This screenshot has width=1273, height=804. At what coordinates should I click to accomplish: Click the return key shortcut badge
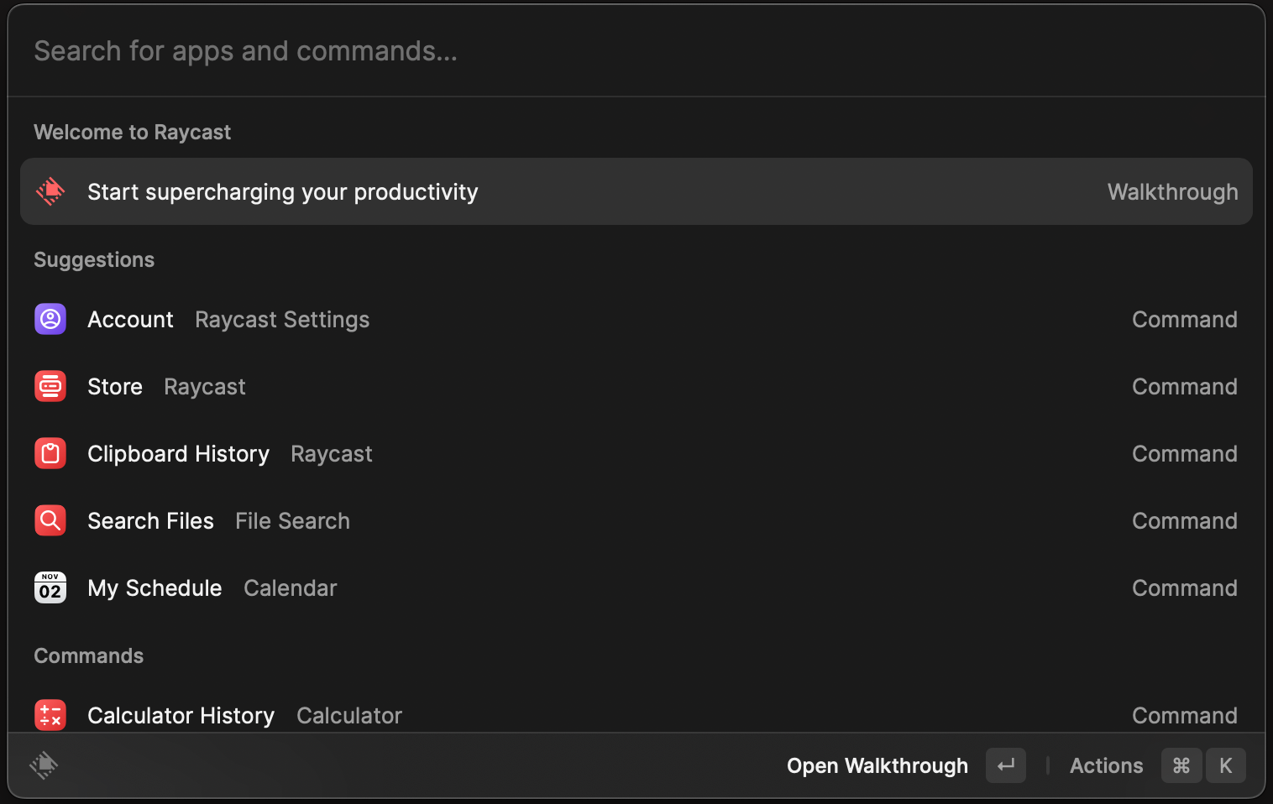coord(1005,765)
